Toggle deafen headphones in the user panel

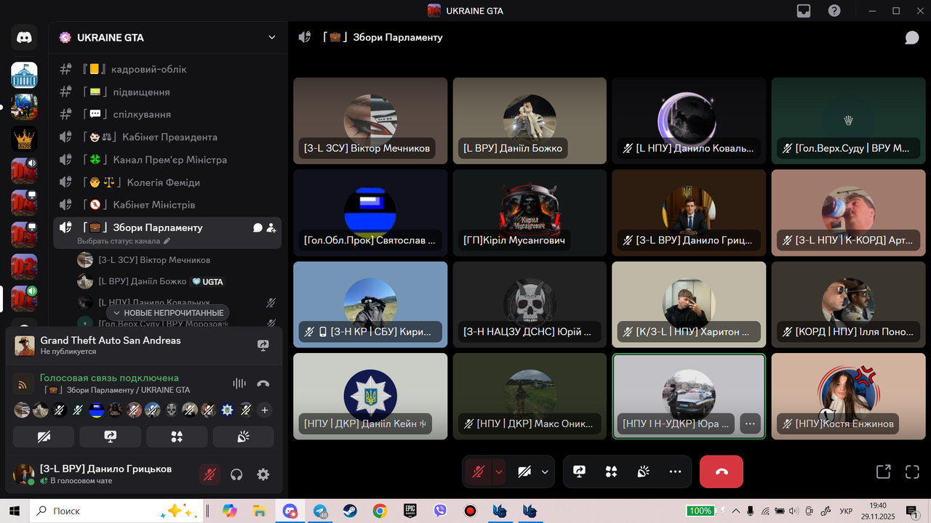click(x=236, y=474)
